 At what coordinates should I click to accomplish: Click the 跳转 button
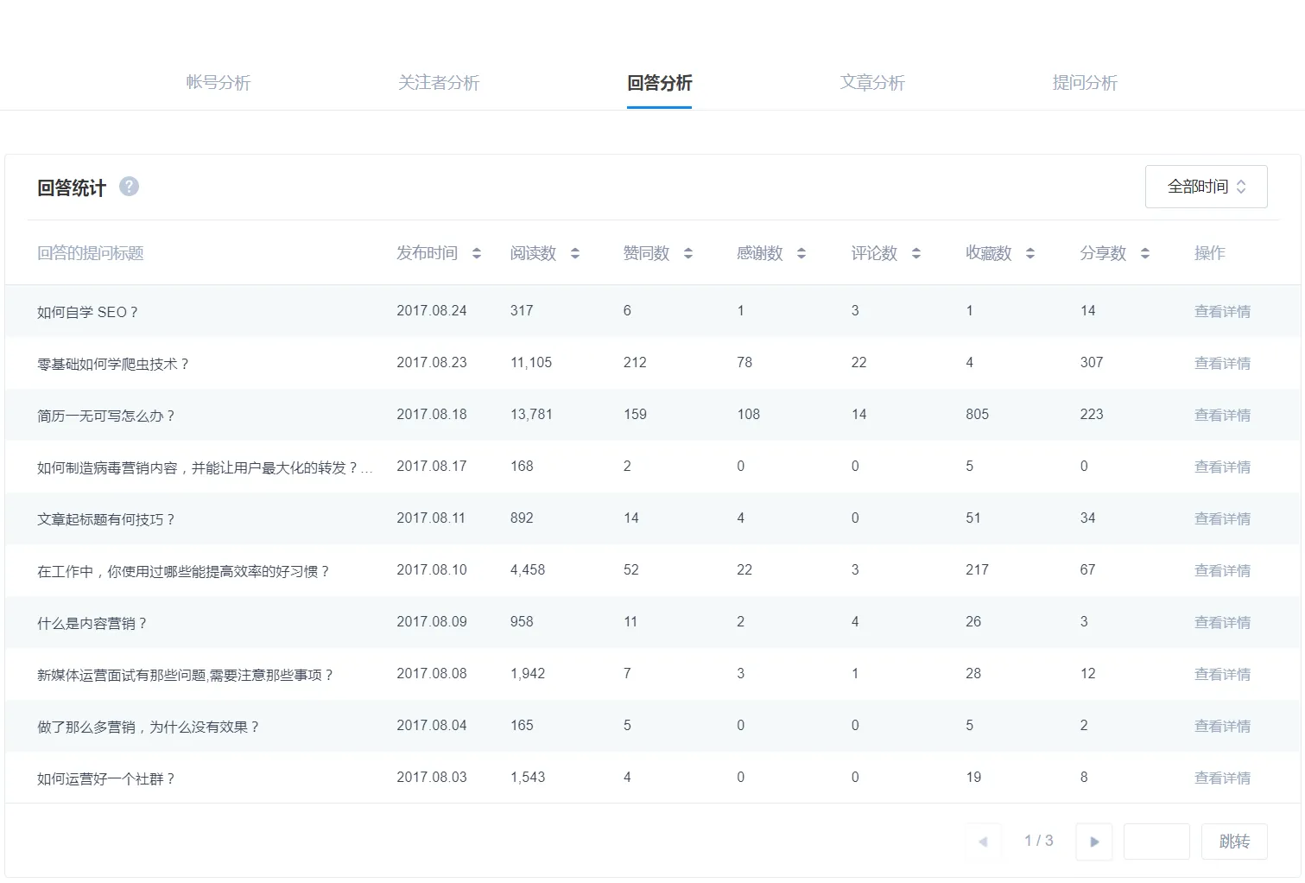pos(1234,842)
